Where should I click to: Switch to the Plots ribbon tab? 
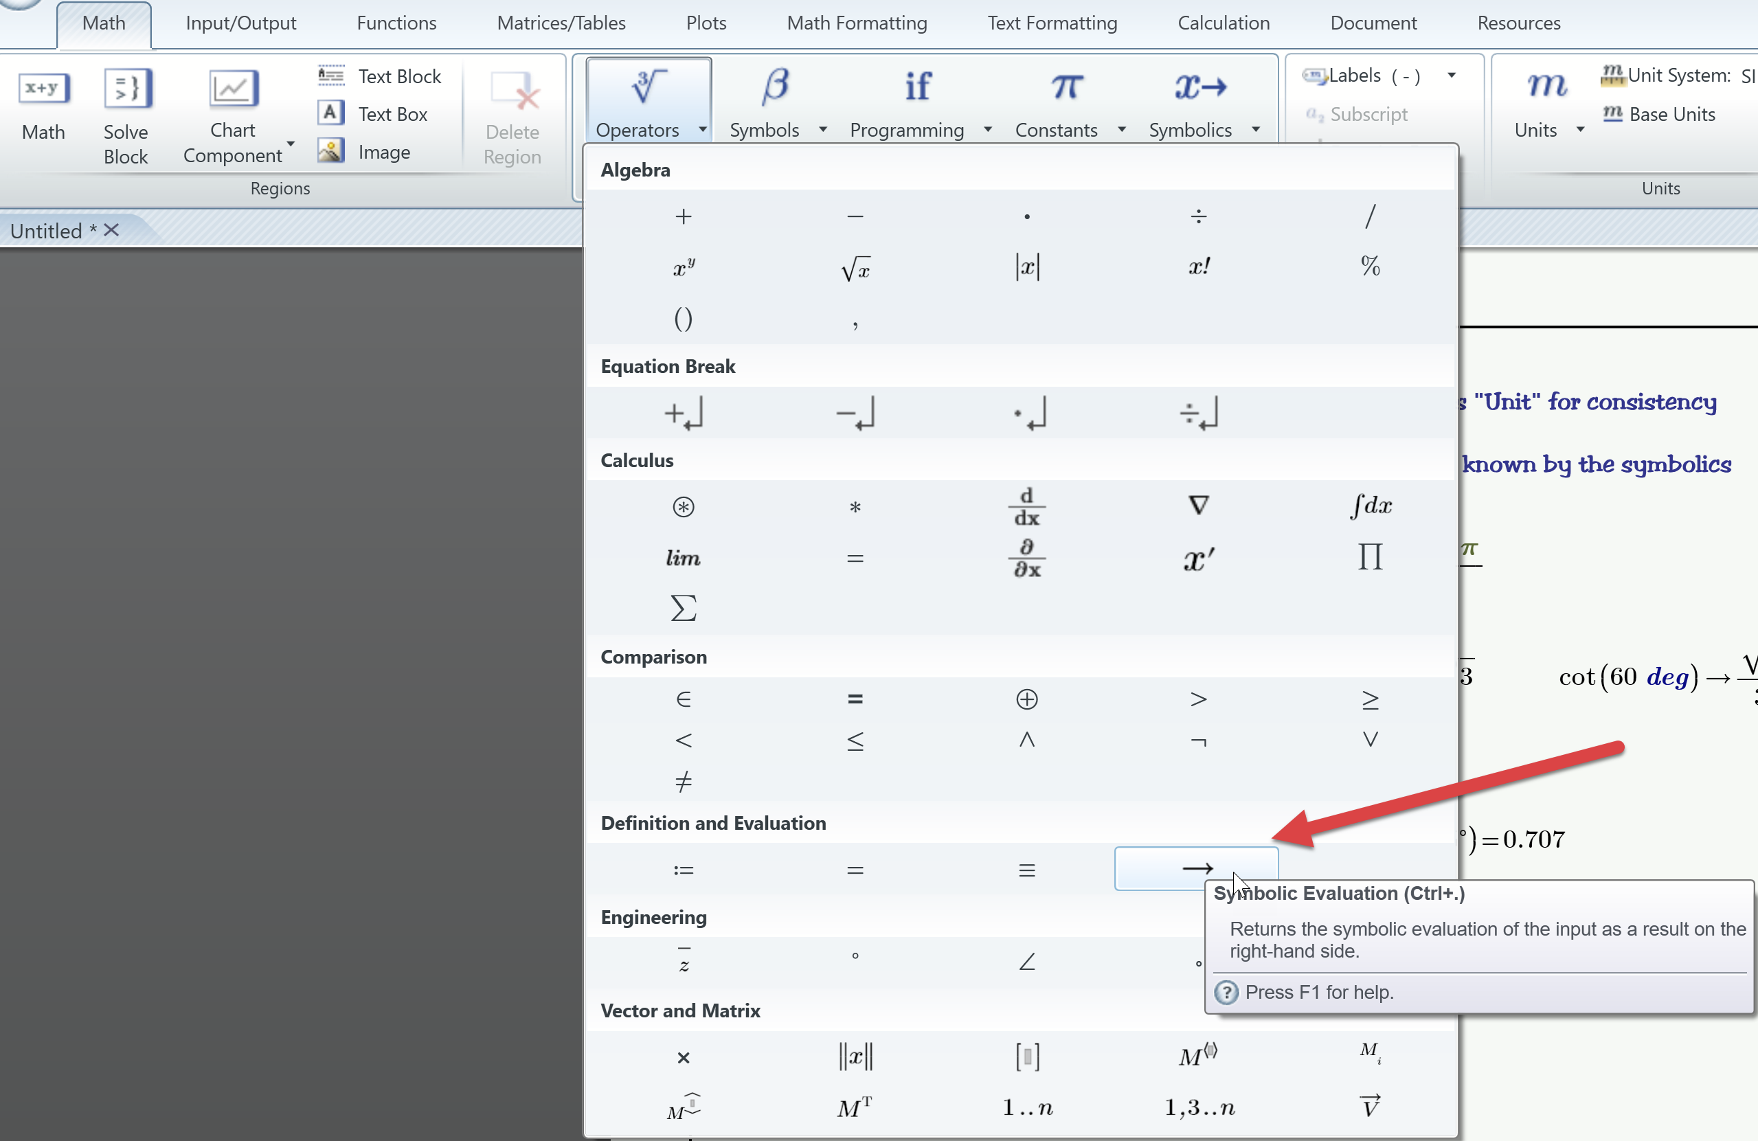coord(706,23)
